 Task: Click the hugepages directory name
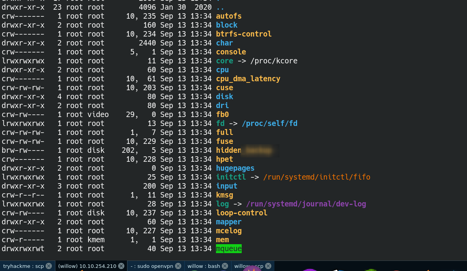tap(235, 168)
